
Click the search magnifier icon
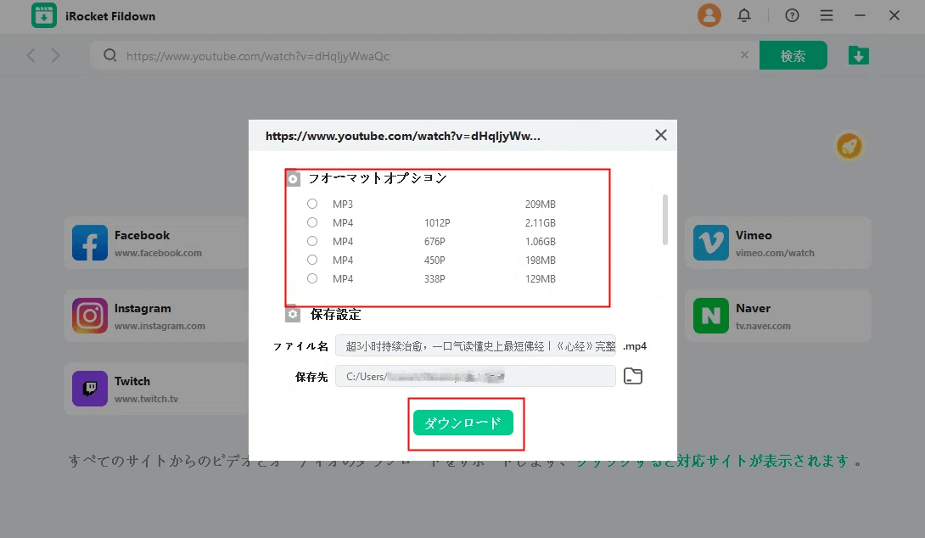[x=109, y=55]
